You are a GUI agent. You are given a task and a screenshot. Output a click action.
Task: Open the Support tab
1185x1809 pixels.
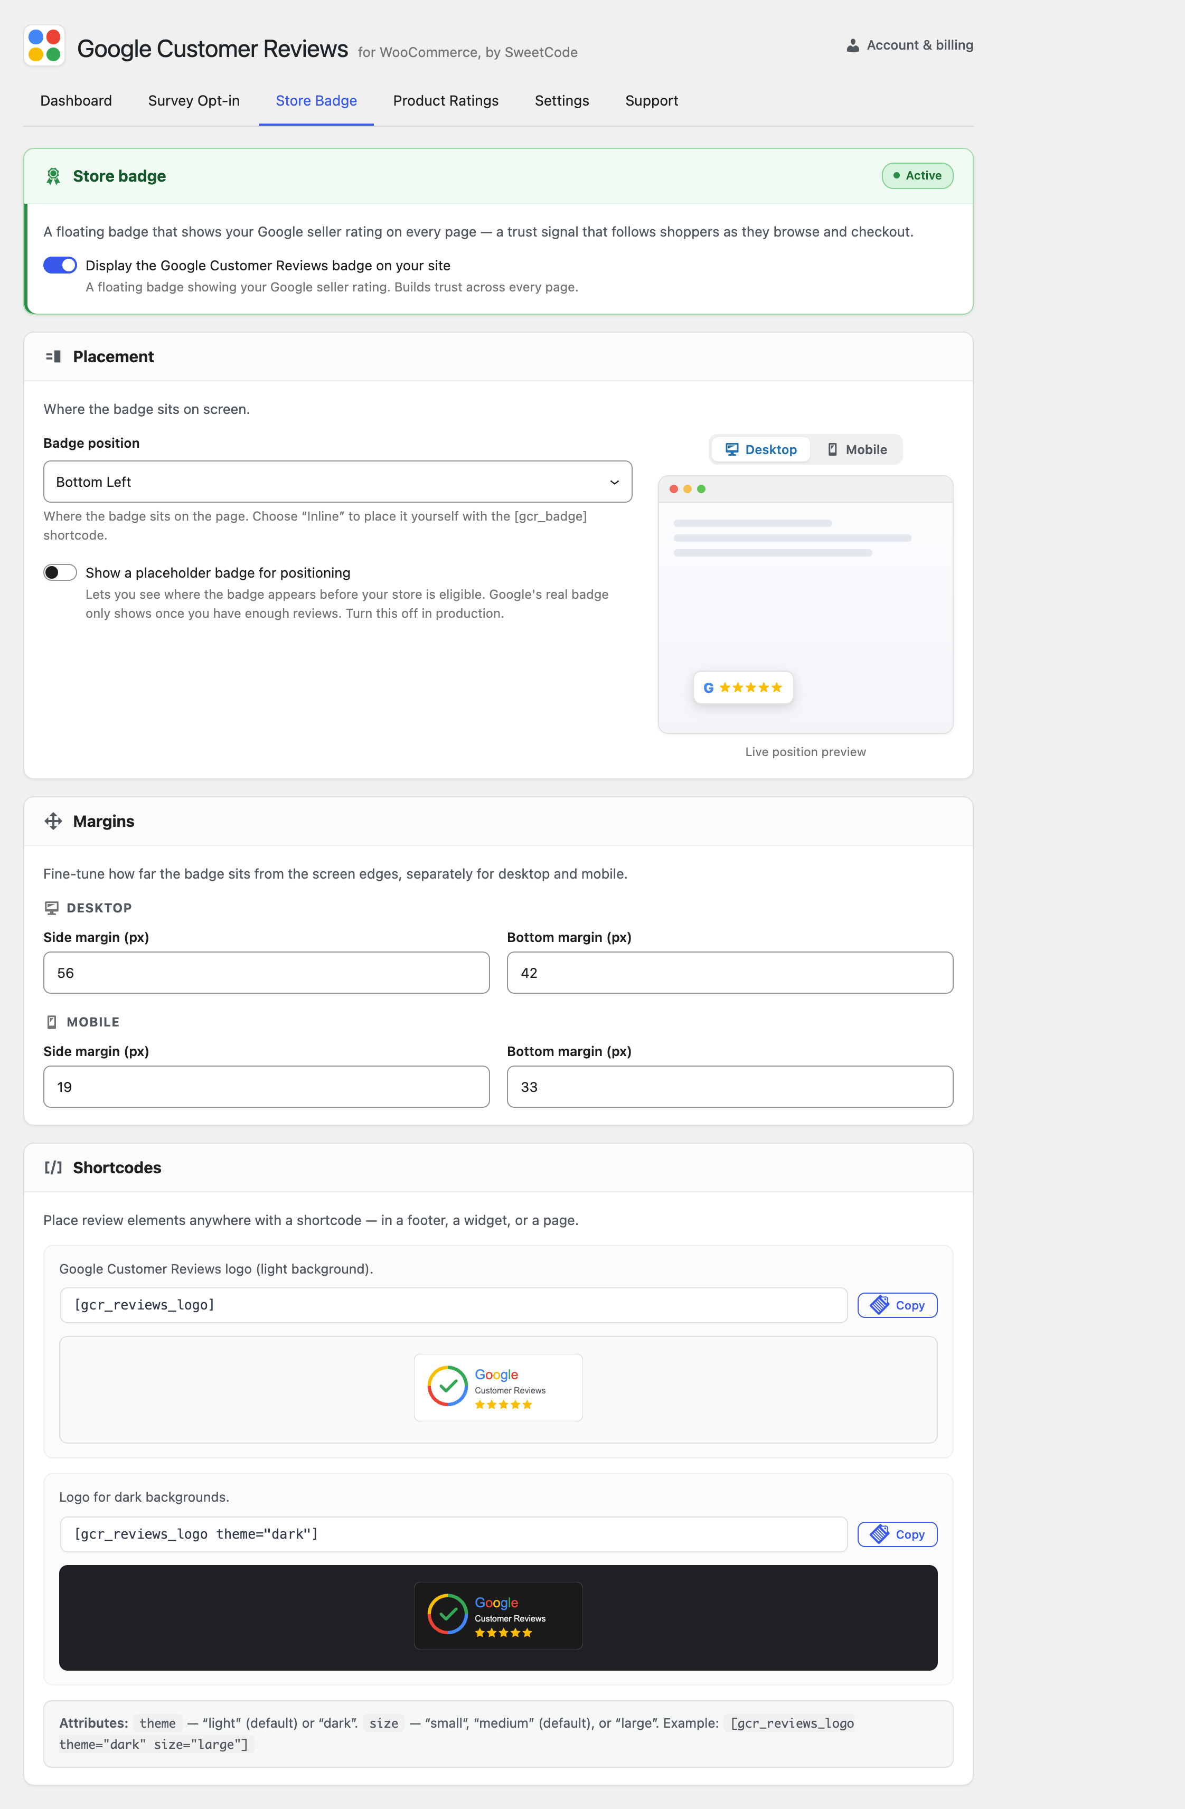[652, 100]
